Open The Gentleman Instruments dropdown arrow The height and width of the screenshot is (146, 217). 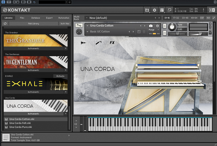[66, 70]
